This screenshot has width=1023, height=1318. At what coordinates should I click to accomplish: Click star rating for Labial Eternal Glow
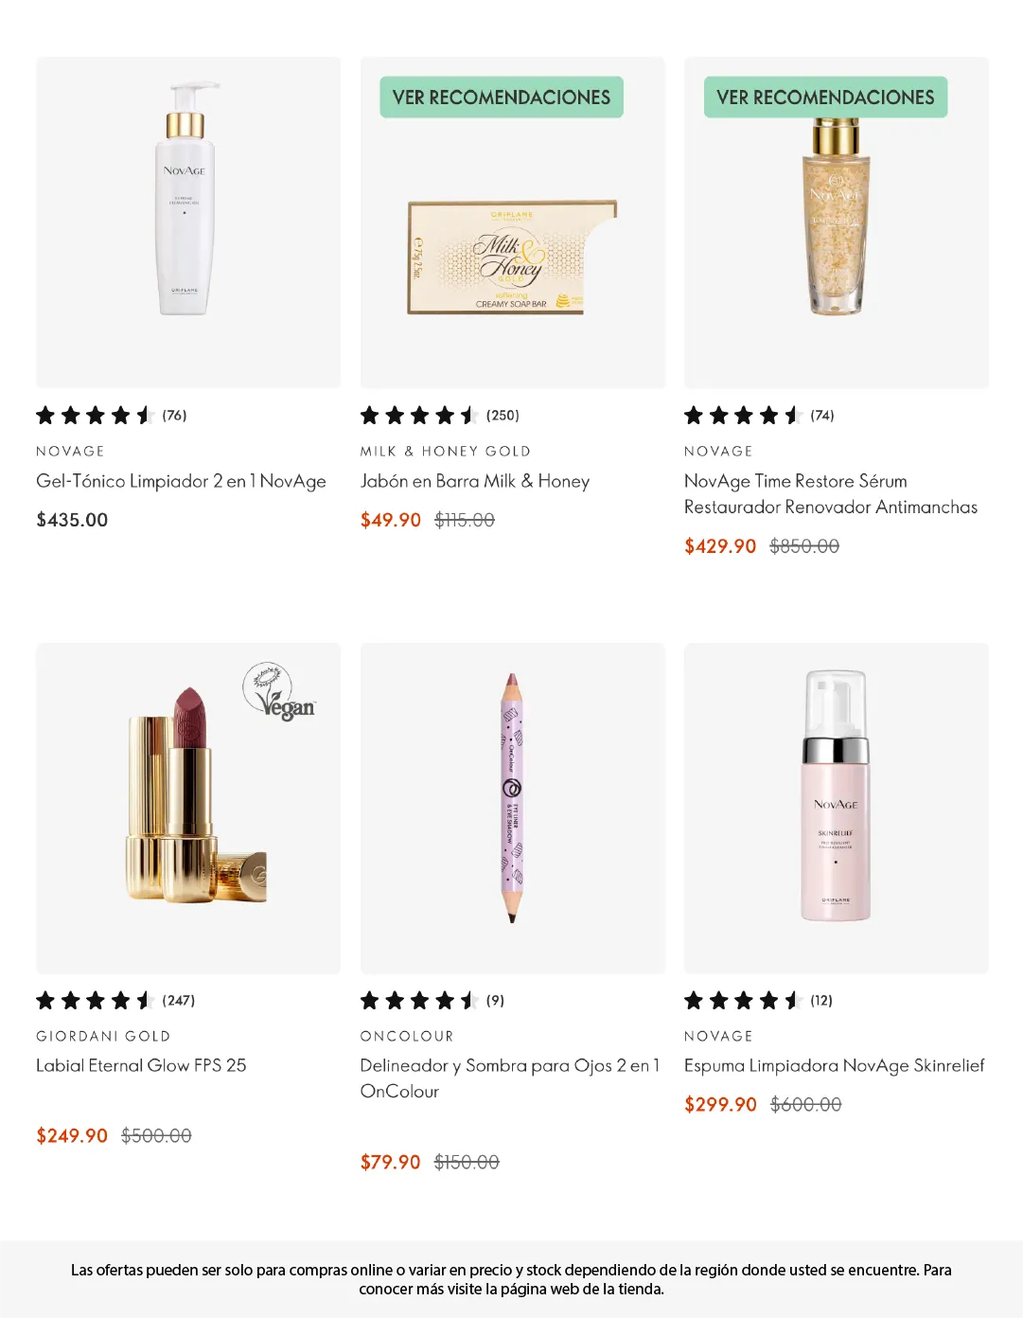tap(115, 1000)
